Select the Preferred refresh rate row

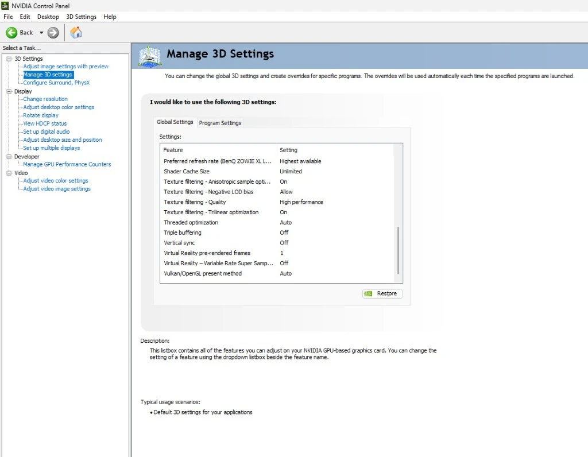coord(277,161)
